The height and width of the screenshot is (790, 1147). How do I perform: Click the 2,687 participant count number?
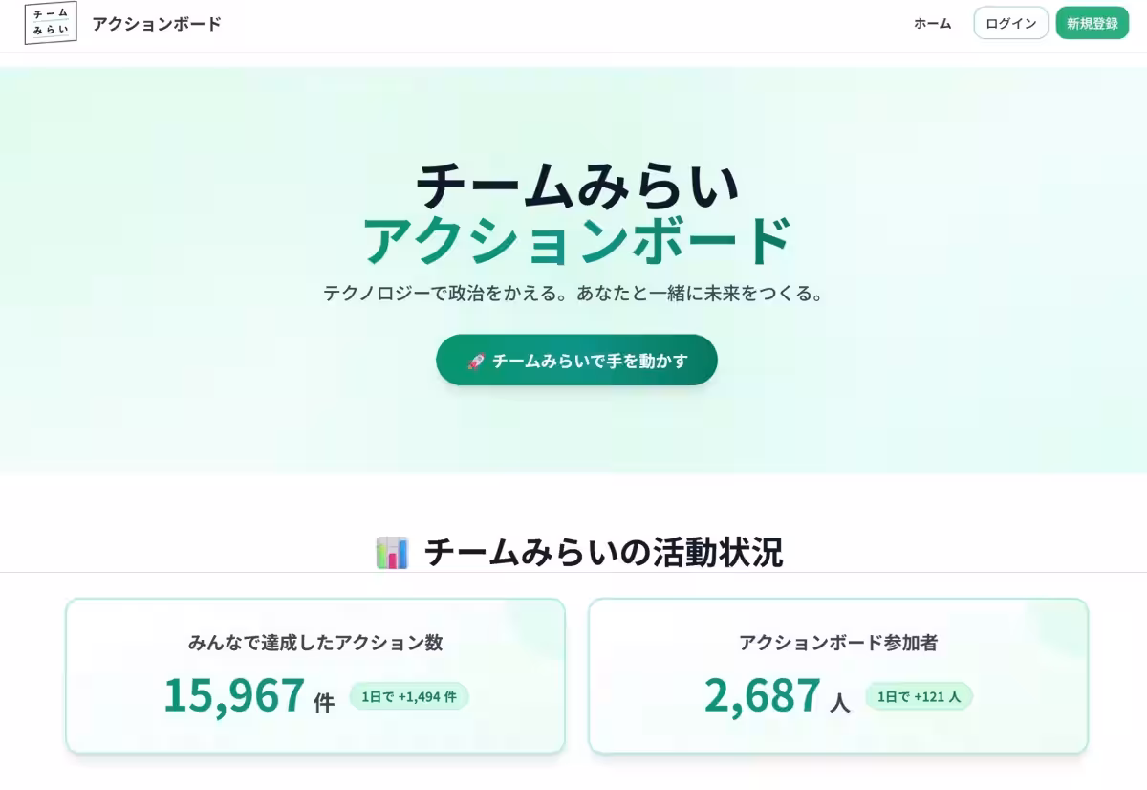coord(763,695)
